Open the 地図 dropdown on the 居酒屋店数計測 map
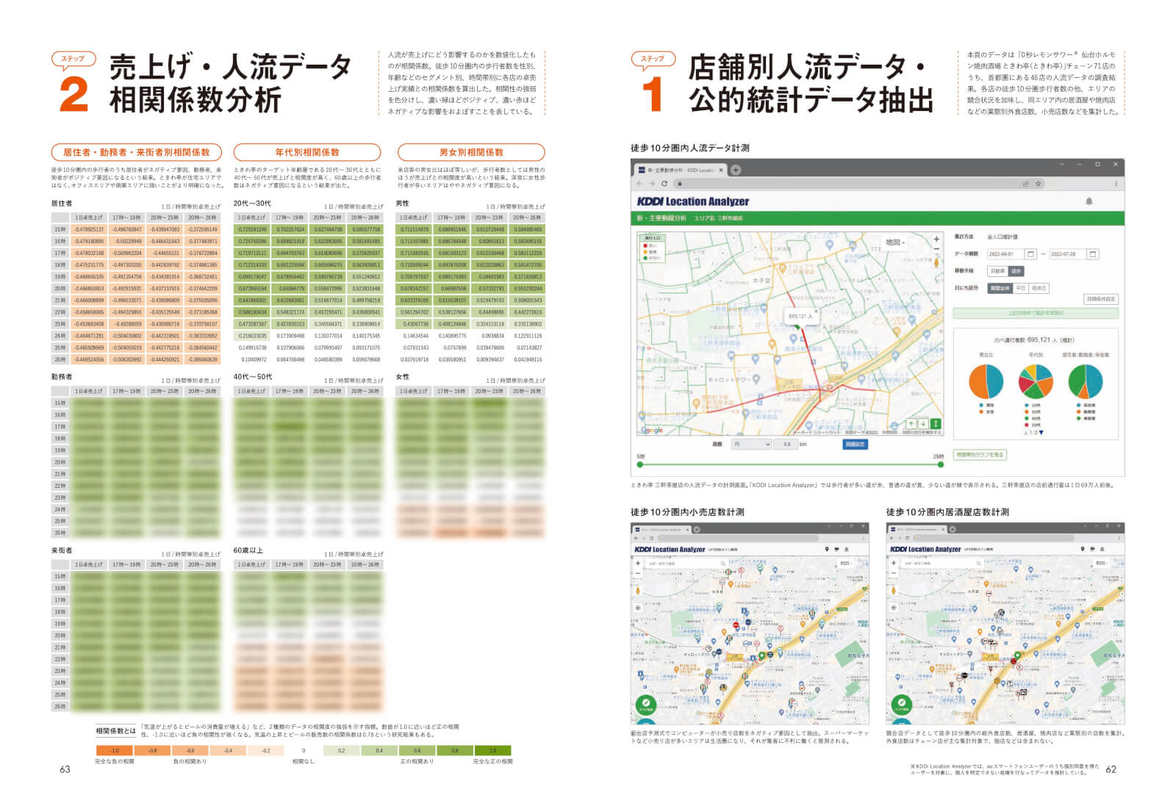 [1102, 564]
